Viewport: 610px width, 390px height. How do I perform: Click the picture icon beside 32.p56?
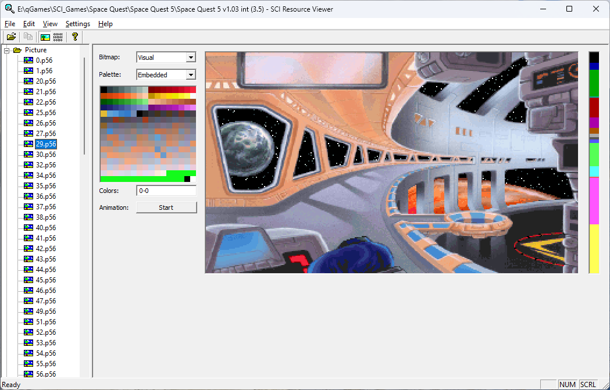[x=28, y=165]
